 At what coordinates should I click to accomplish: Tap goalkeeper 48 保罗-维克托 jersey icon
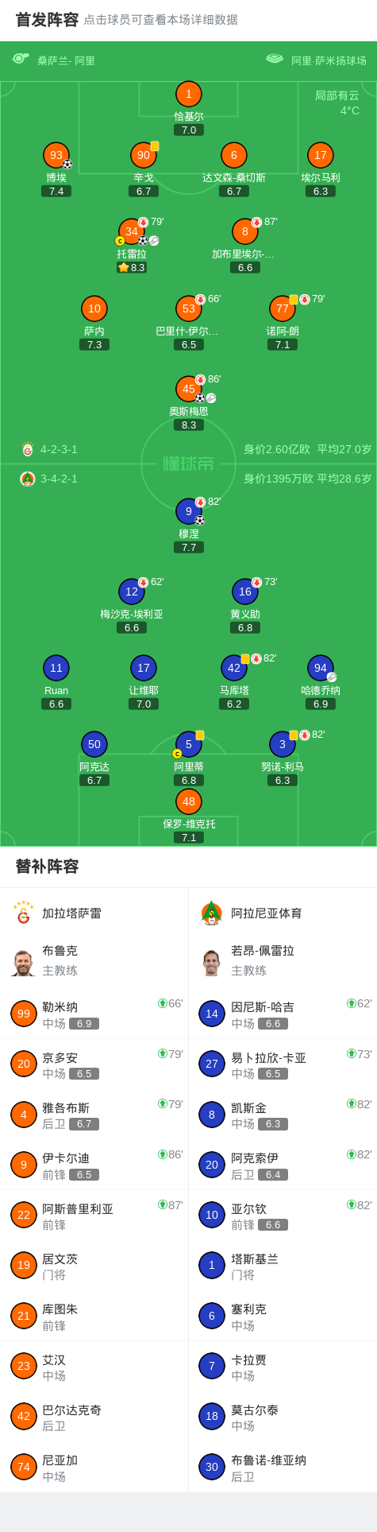click(x=189, y=801)
